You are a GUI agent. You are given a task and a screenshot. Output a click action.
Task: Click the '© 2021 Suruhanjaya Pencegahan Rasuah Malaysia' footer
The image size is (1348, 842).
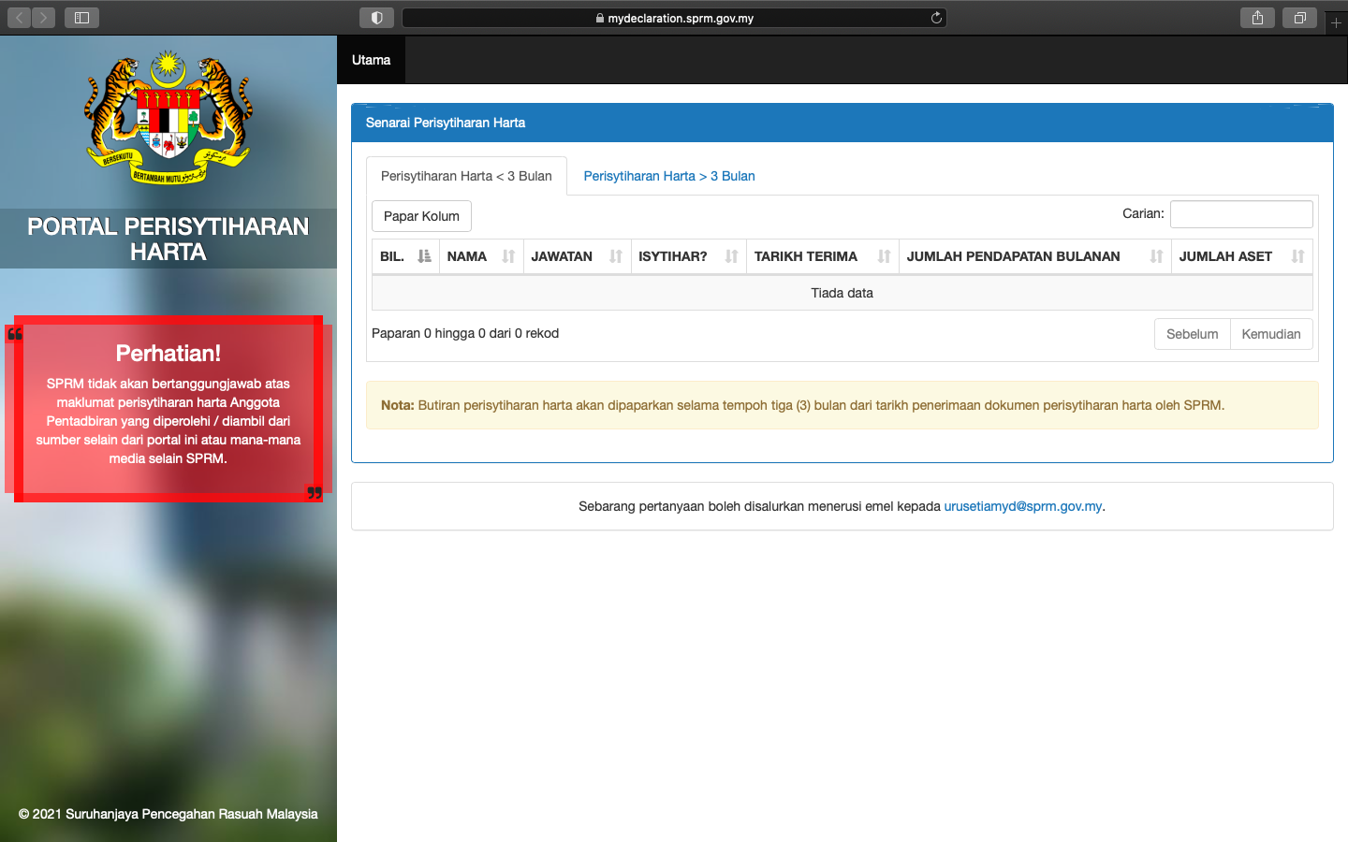168,814
